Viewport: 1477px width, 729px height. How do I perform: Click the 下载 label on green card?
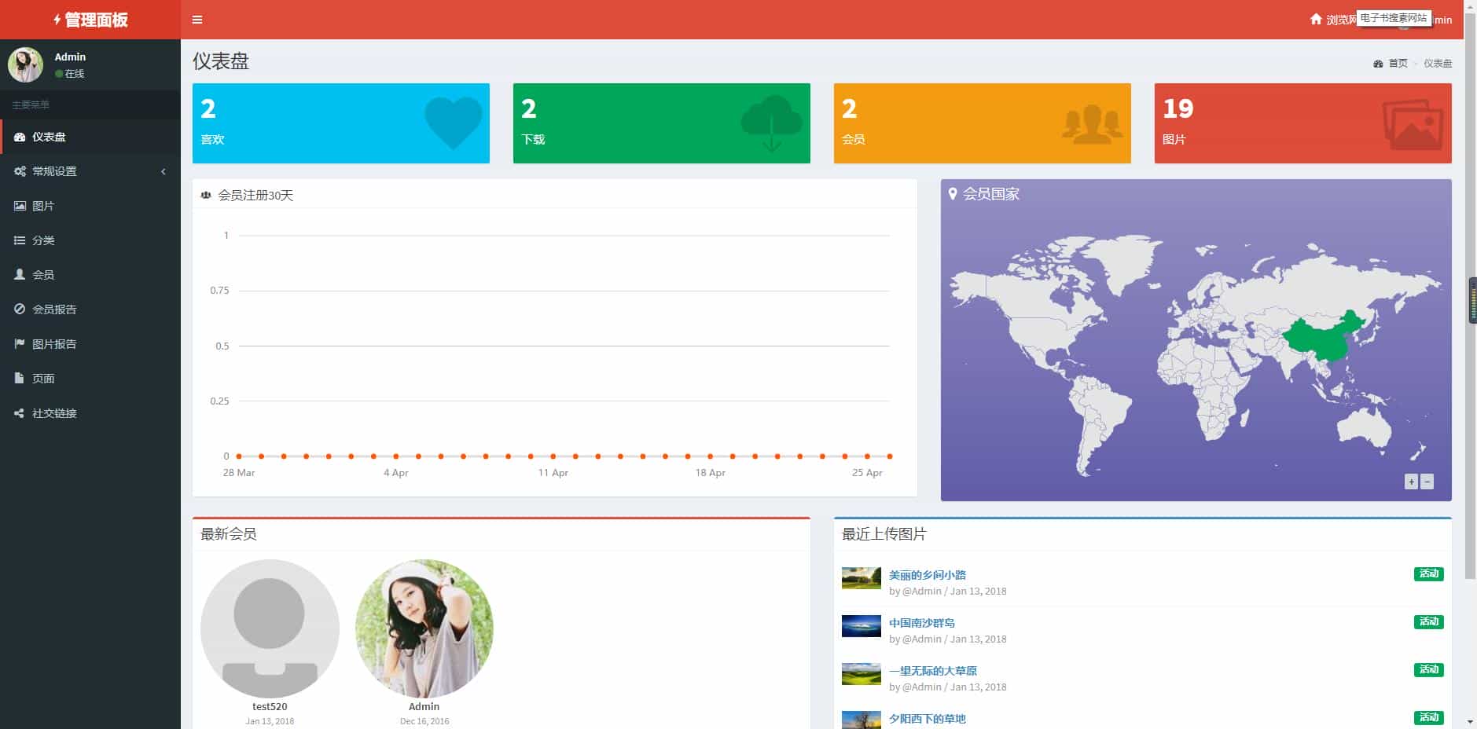[x=533, y=140]
